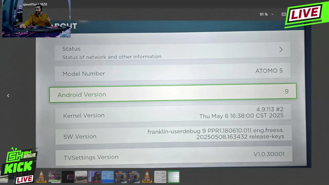The width and height of the screenshot is (329, 185).
Task: Open the Status row chevron arrow
Action: 281,50
